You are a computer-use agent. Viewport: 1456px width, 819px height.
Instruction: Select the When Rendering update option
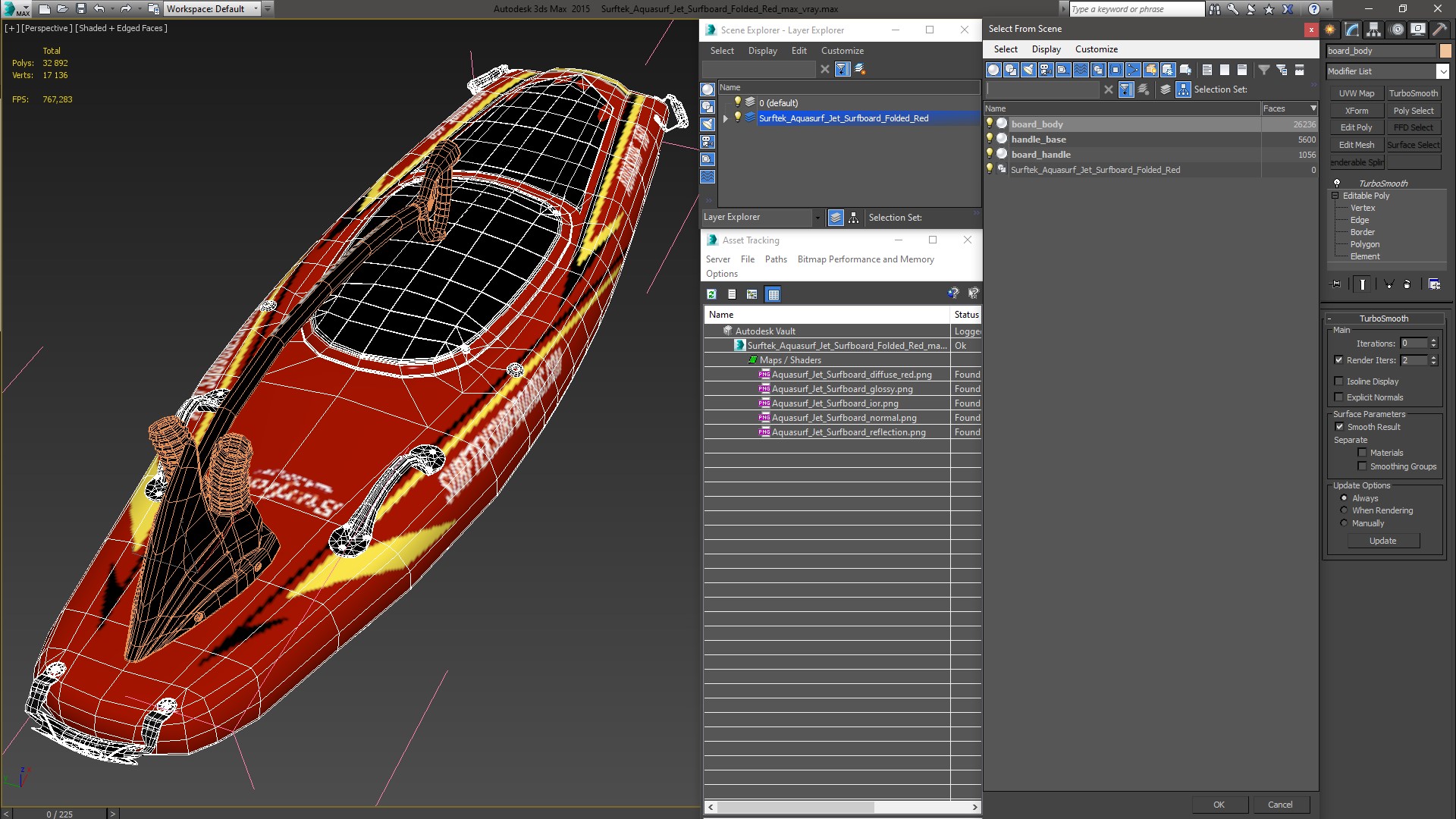pos(1345,510)
